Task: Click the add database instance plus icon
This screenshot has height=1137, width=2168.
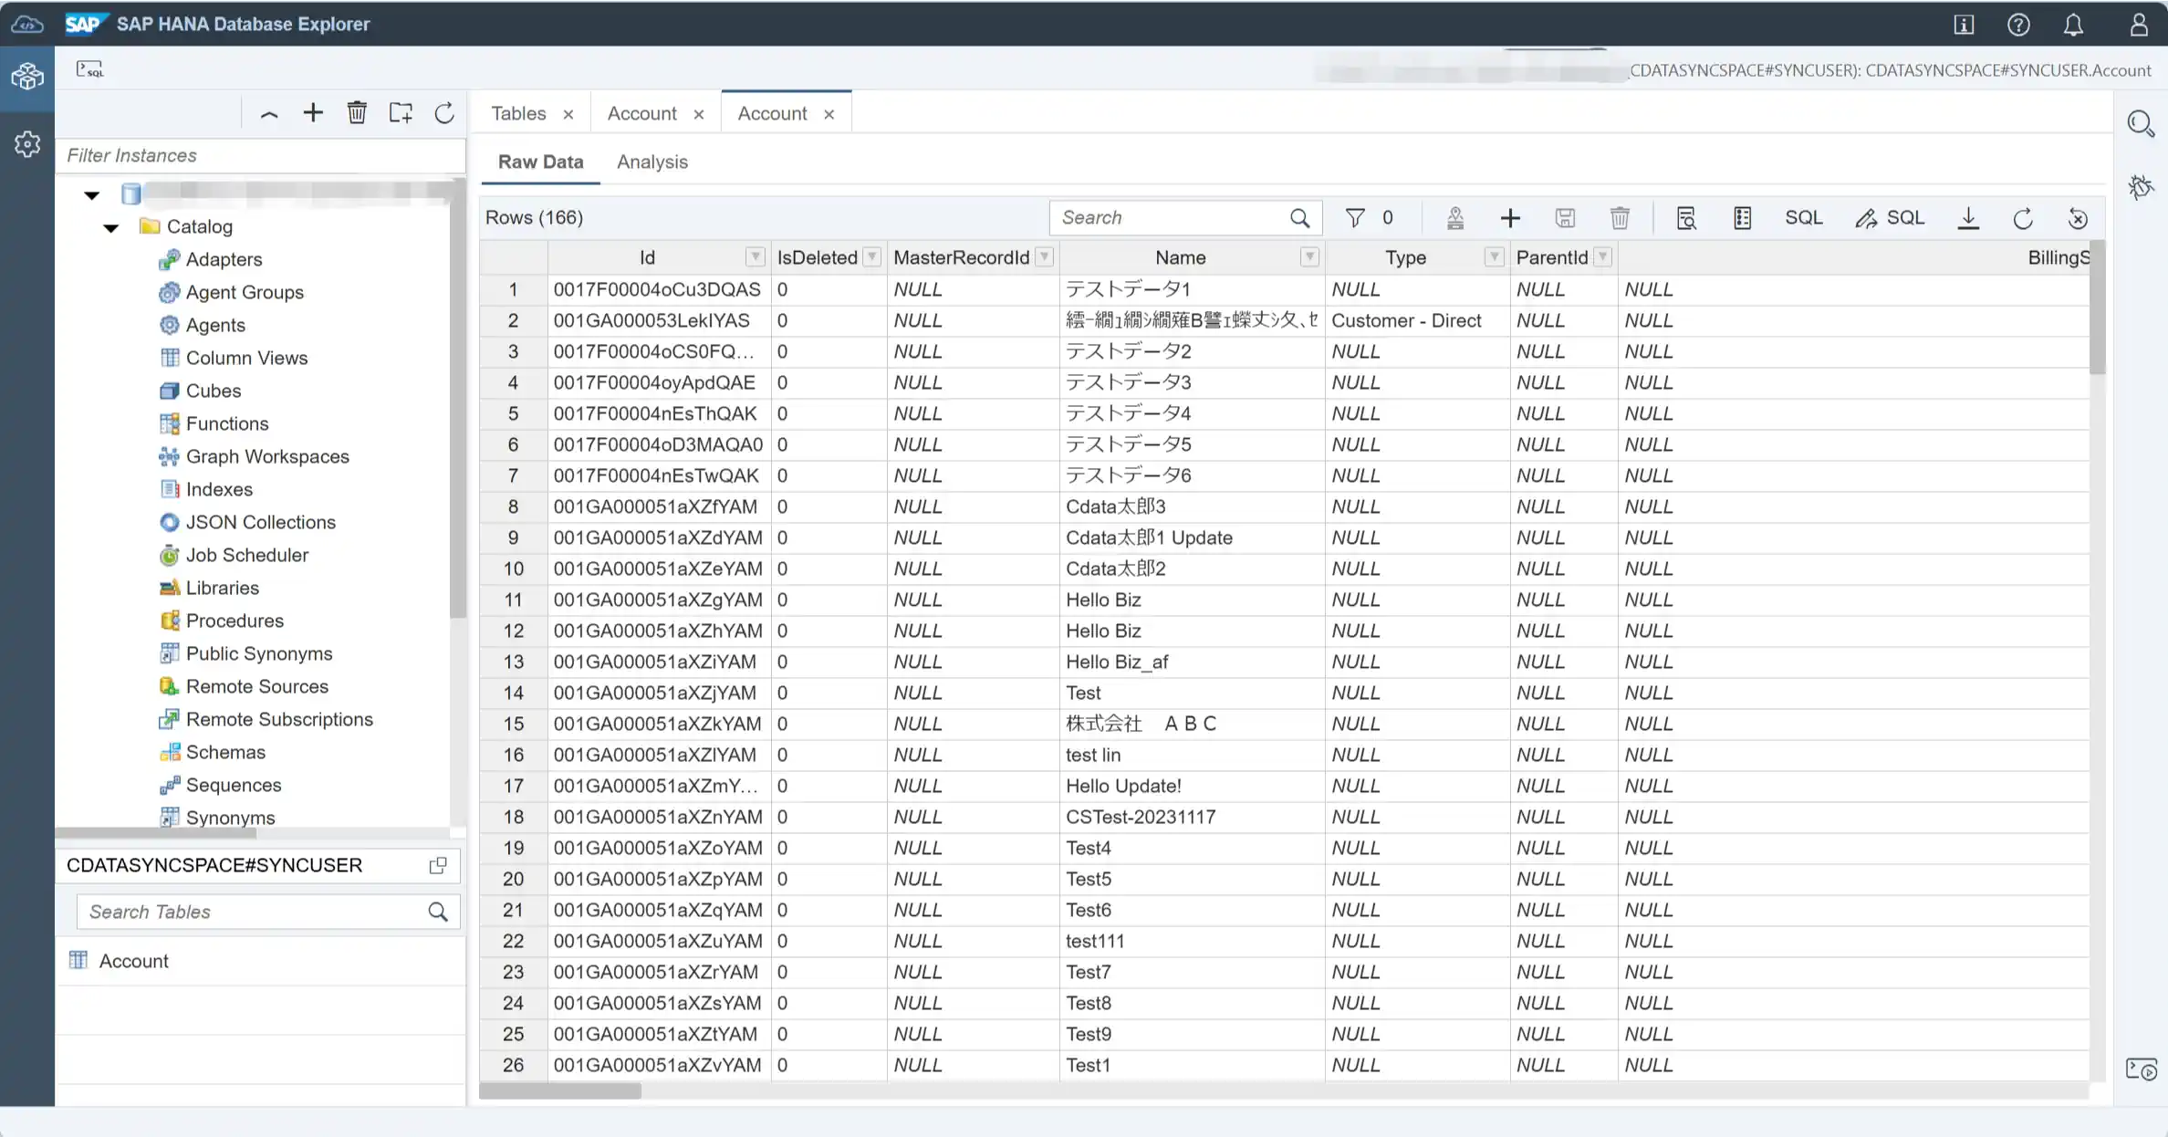Action: click(313, 113)
